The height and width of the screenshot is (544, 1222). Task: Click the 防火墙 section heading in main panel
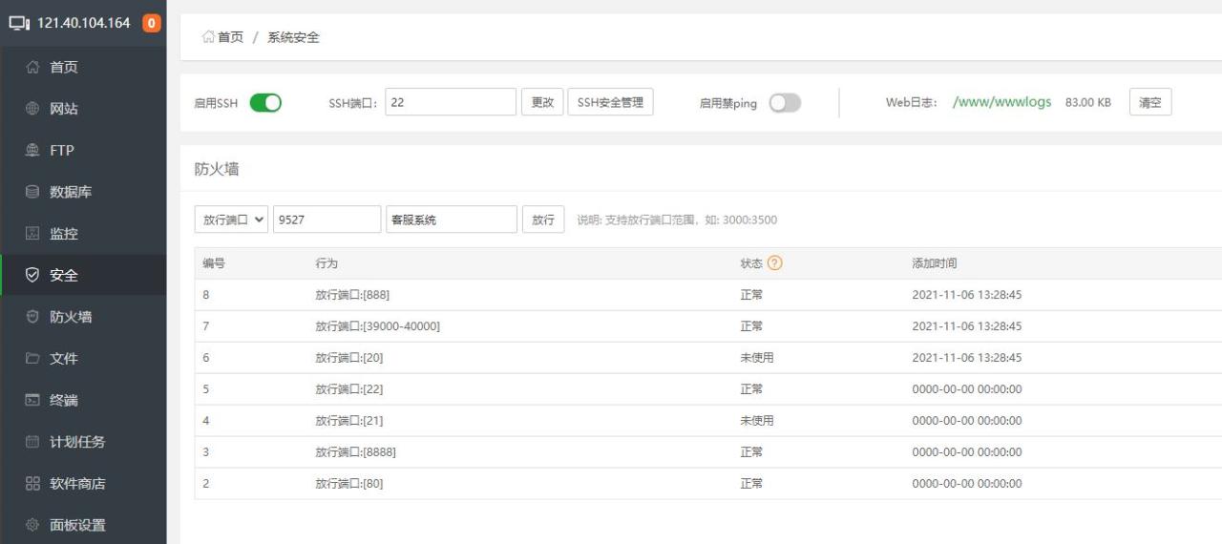coord(217,169)
